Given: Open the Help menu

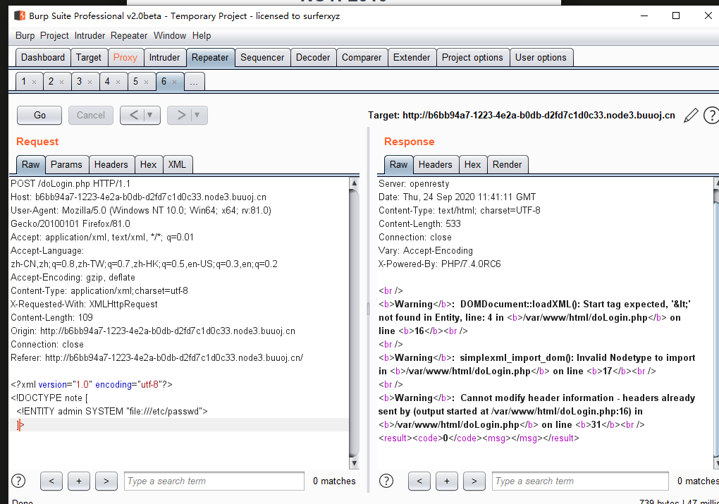Looking at the screenshot, I should [x=202, y=36].
